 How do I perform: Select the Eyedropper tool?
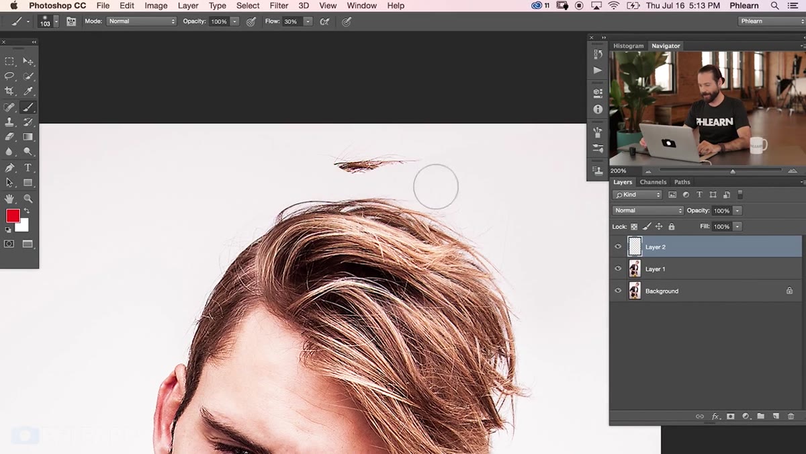28,91
